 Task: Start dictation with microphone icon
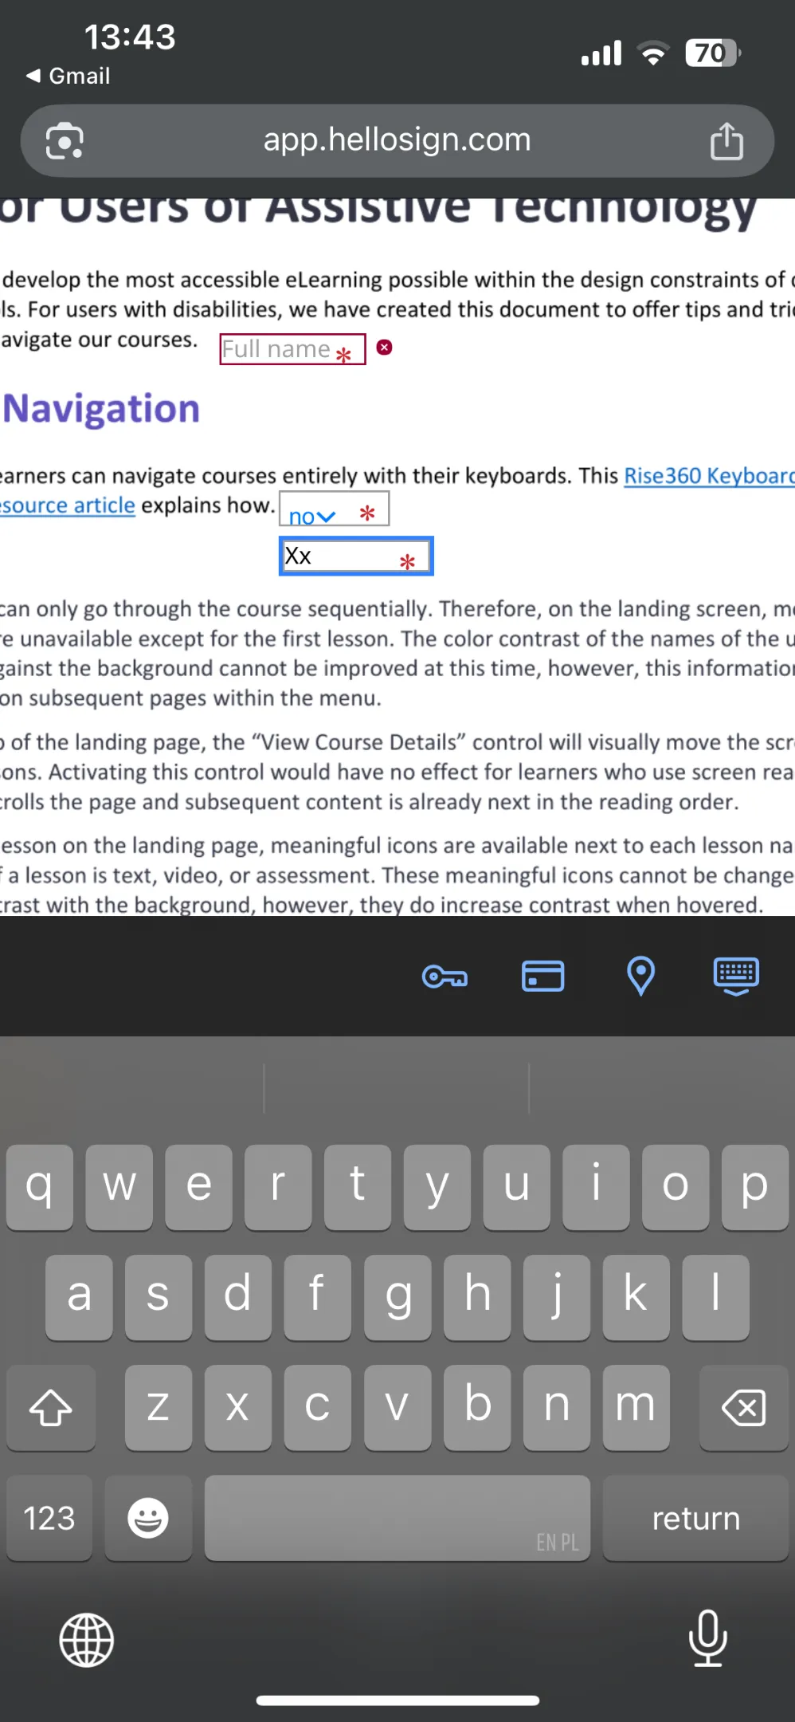707,1638
